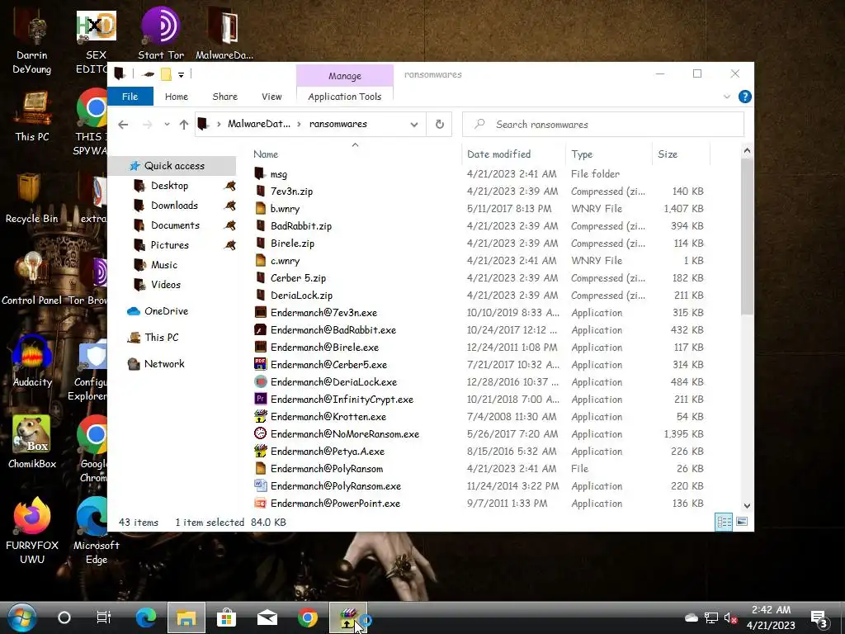Click scroll down arrow in file list
This screenshot has height=634, width=845.
tap(747, 506)
